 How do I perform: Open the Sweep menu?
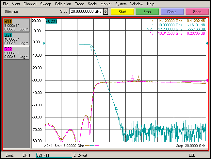(x=45, y=4)
